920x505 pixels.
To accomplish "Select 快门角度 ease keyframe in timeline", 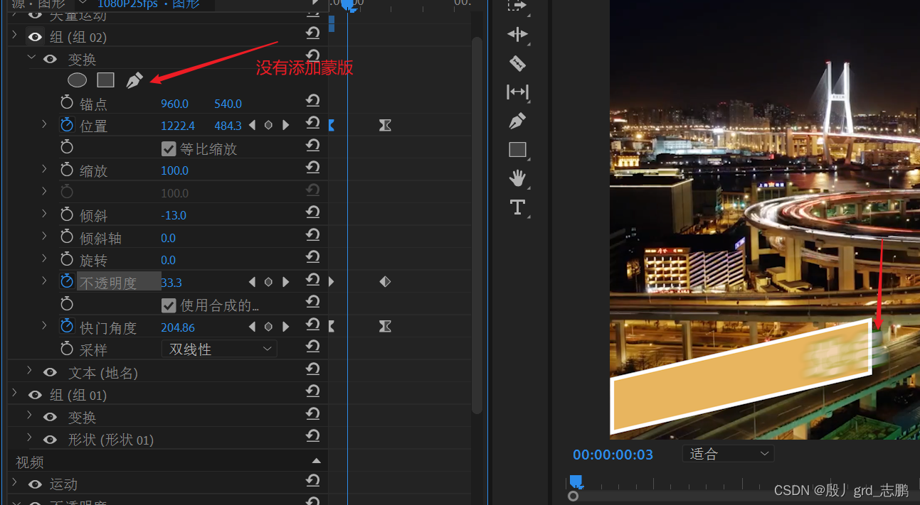I will (385, 326).
